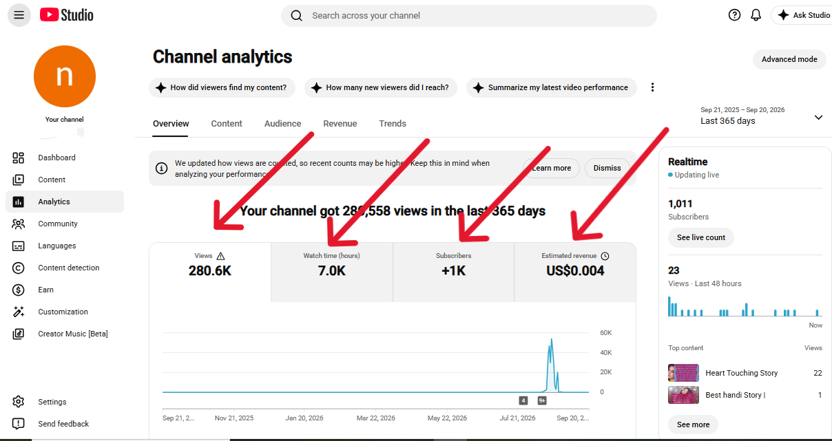This screenshot has width=832, height=441.
Task: Open Advanced mode
Action: 789,59
